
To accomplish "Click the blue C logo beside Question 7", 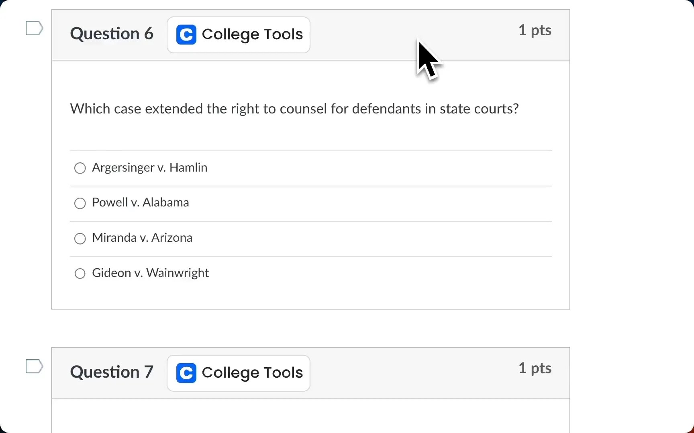I will point(186,373).
